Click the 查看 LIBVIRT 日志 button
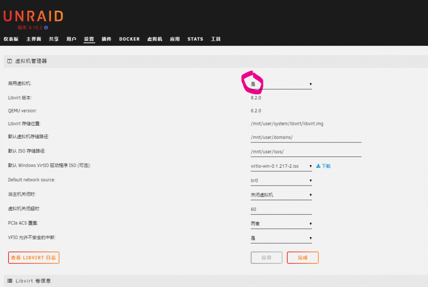428x287 pixels. pos(33,257)
